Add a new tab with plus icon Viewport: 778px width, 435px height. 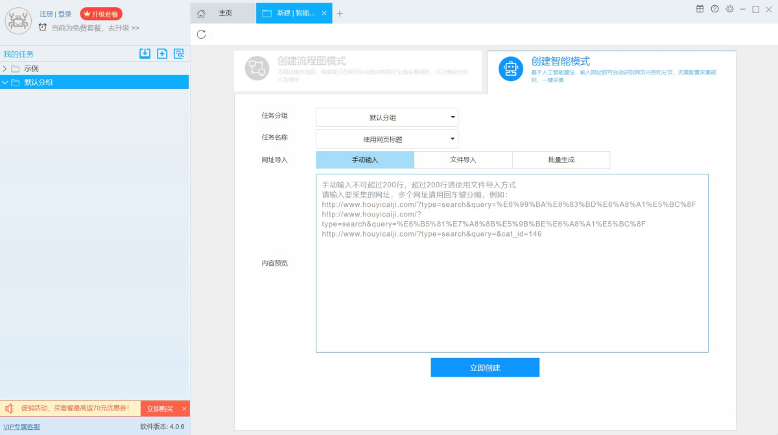(340, 14)
